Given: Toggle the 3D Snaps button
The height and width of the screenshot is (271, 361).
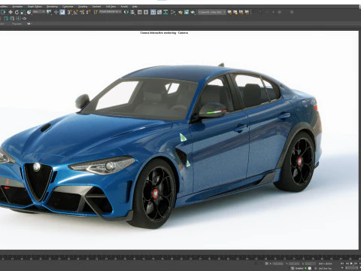Looking at the screenshot, I should click(69, 12).
